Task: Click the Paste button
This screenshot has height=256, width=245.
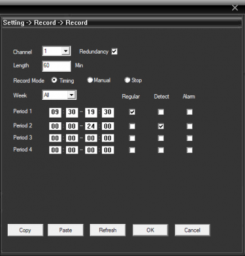Action: point(65,230)
